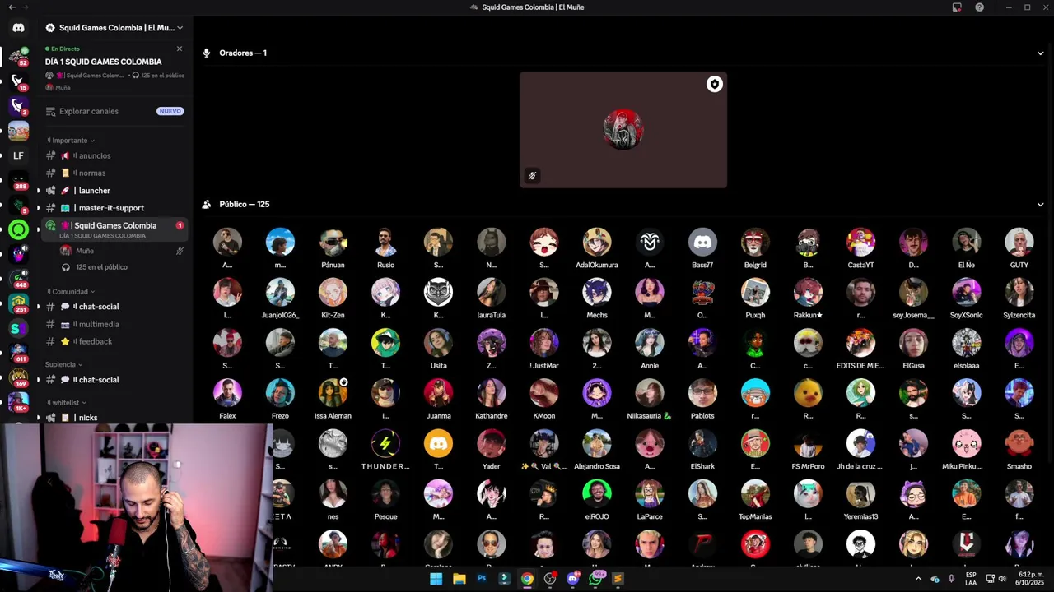Open Photoshop from the taskbar

point(482,579)
